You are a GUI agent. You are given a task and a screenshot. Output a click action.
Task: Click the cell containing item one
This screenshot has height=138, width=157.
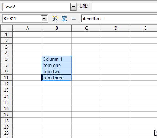57,65
